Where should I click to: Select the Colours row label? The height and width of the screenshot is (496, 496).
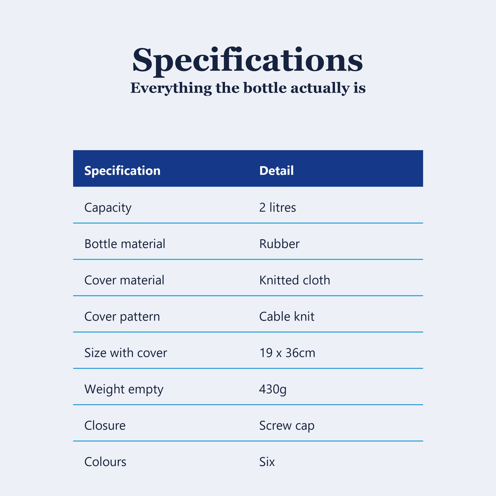[105, 462]
